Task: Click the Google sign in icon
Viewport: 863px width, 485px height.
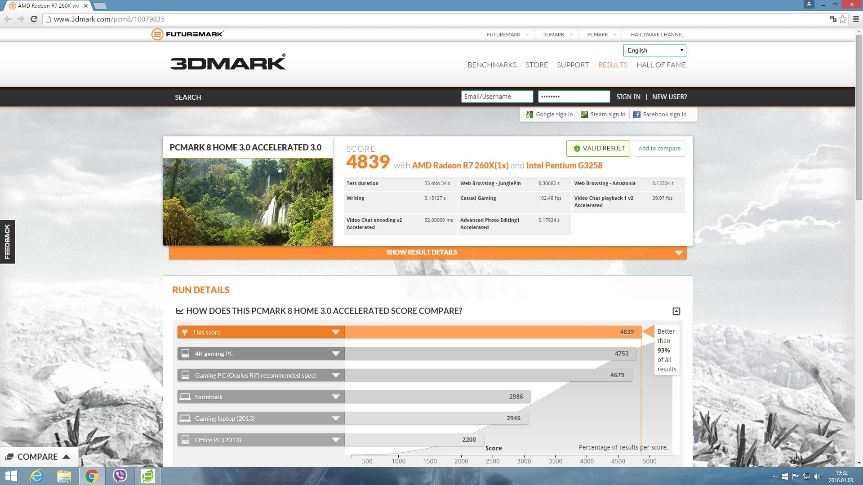Action: pyautogui.click(x=529, y=115)
